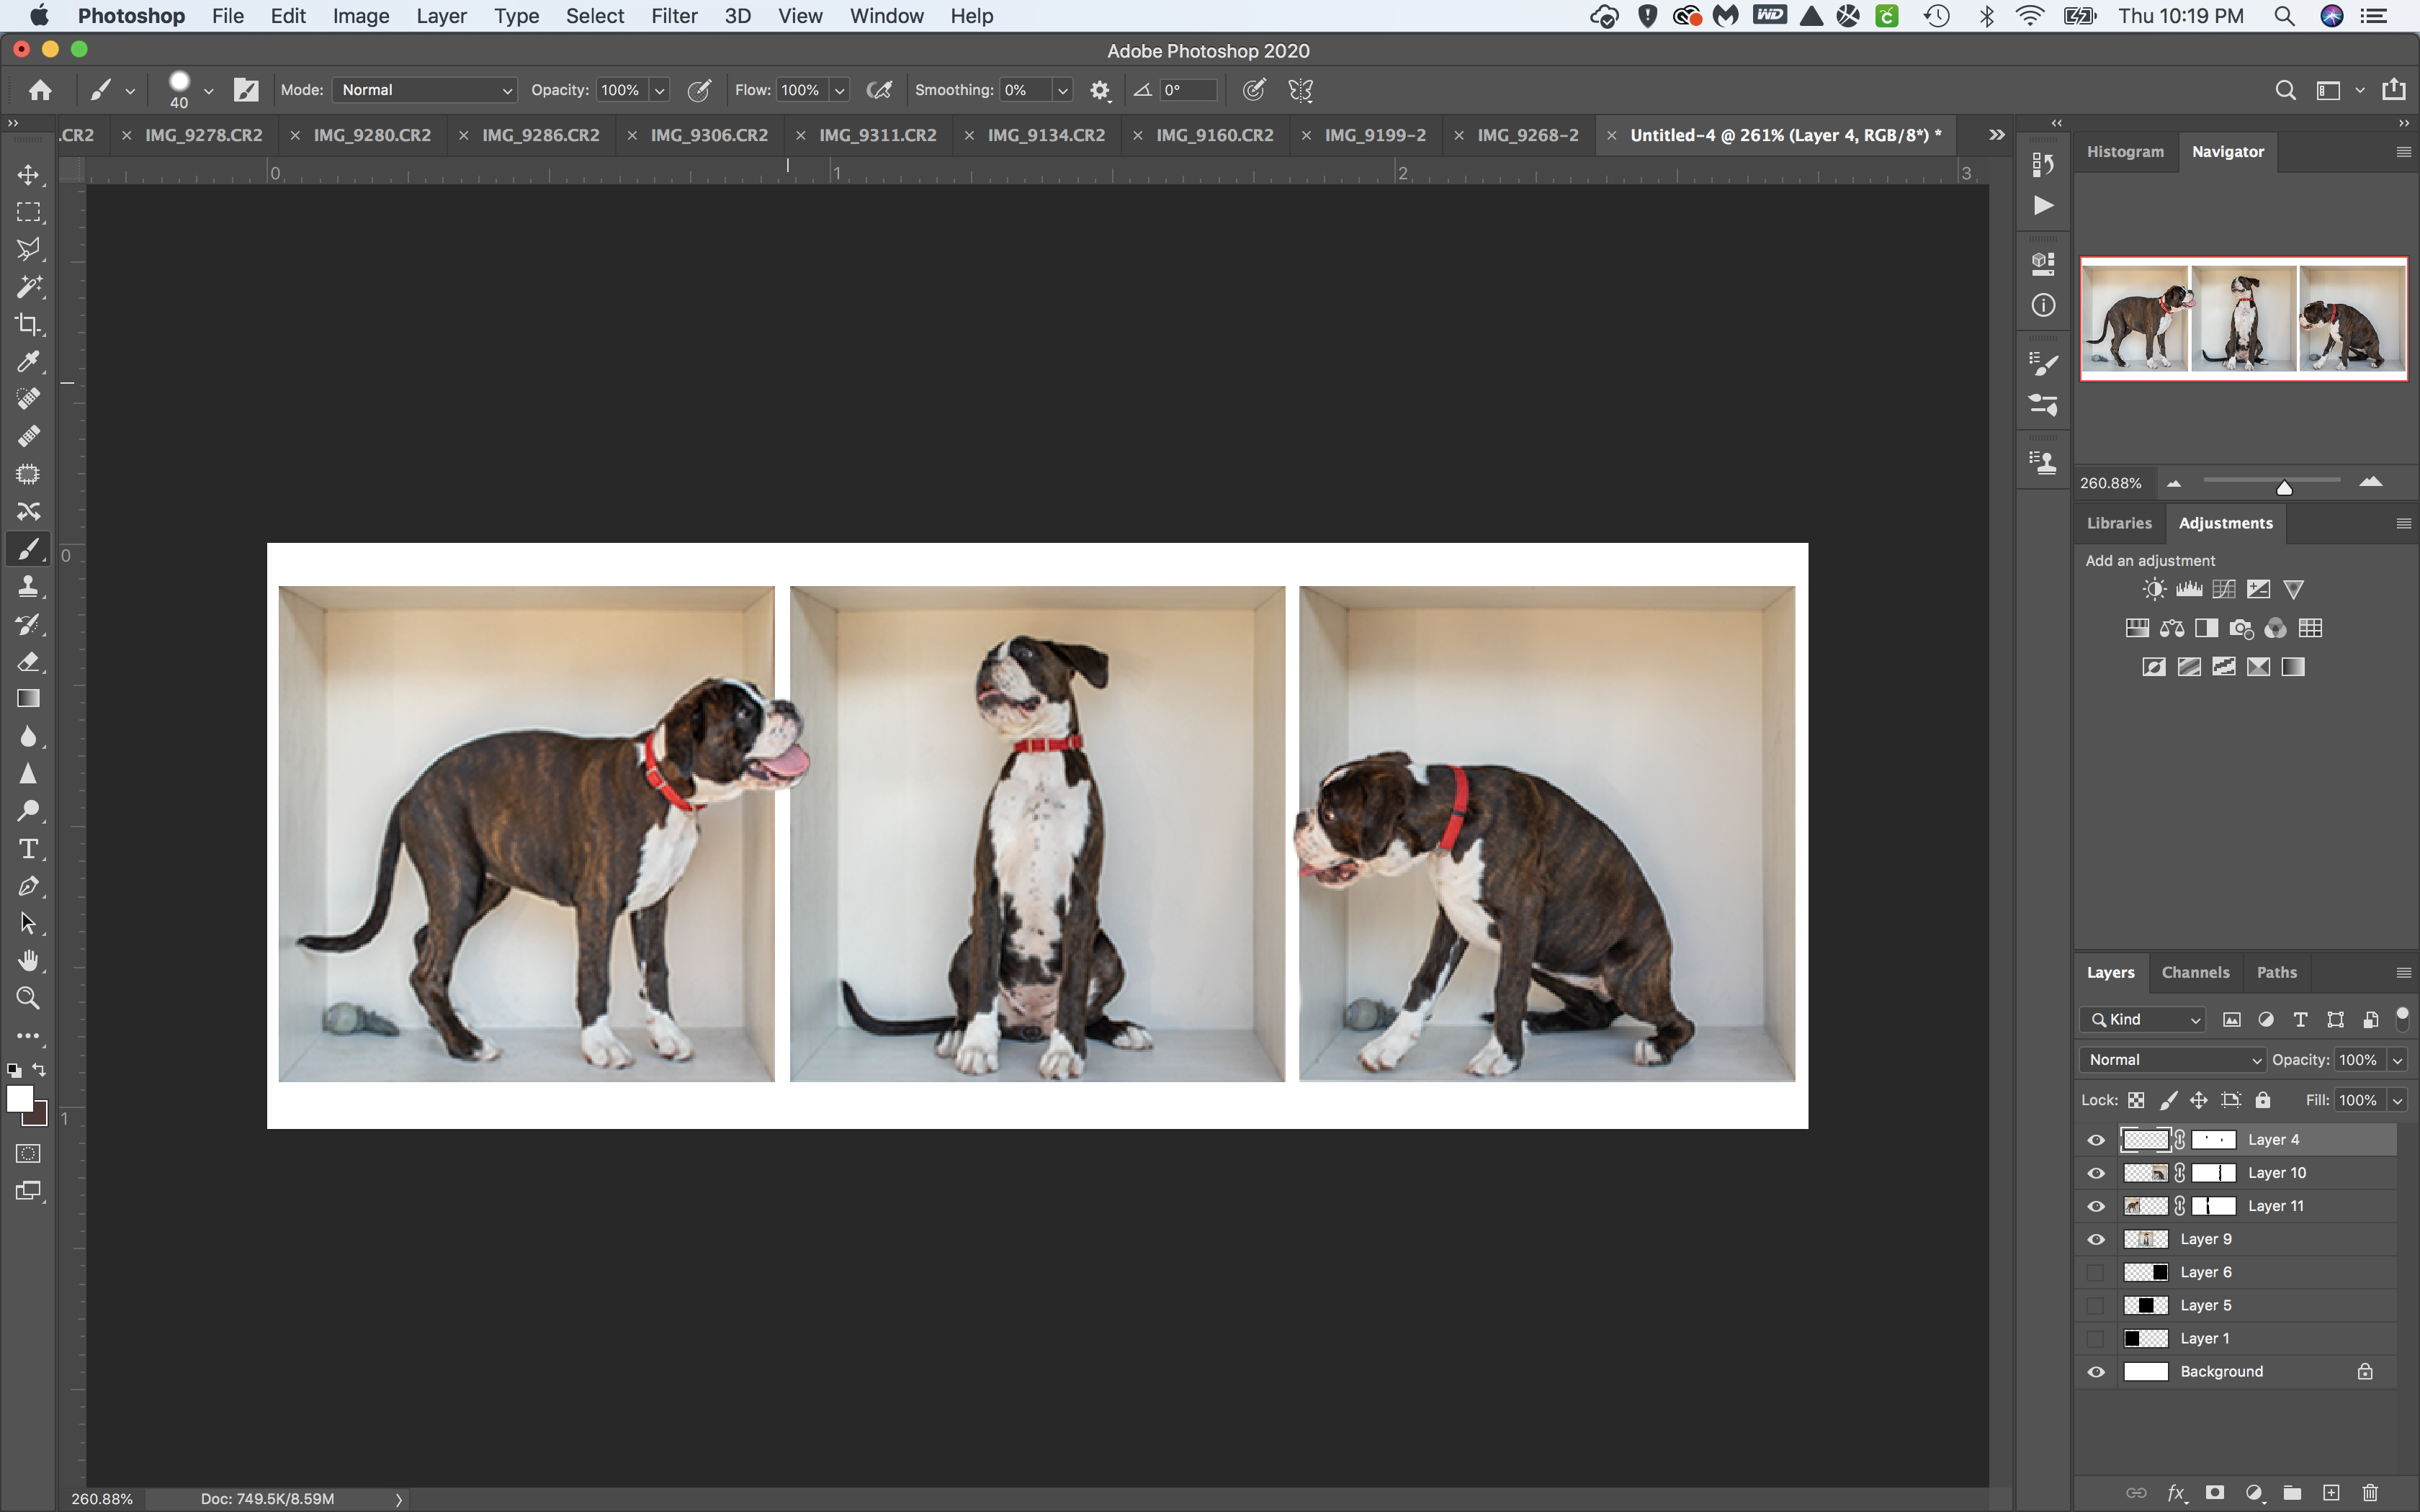
Task: Open Flow percentage dropdown arrow
Action: click(840, 90)
